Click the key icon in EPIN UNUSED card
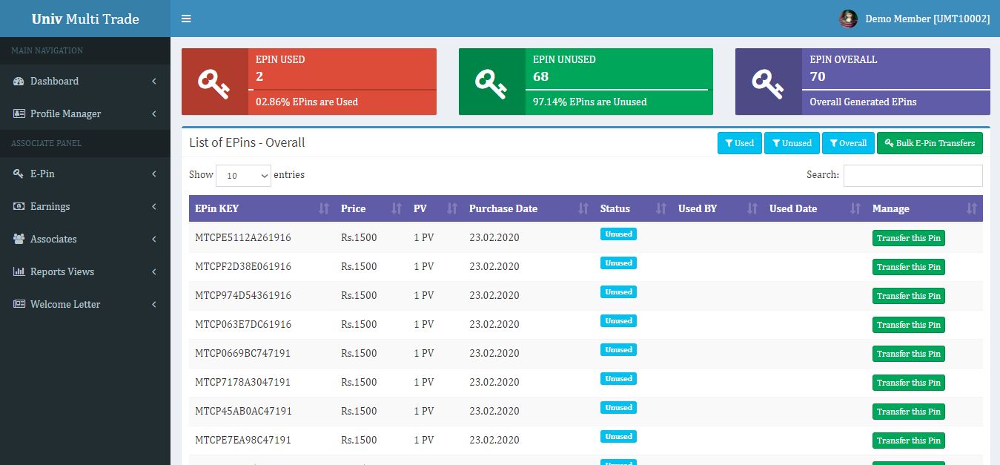 [x=491, y=82]
